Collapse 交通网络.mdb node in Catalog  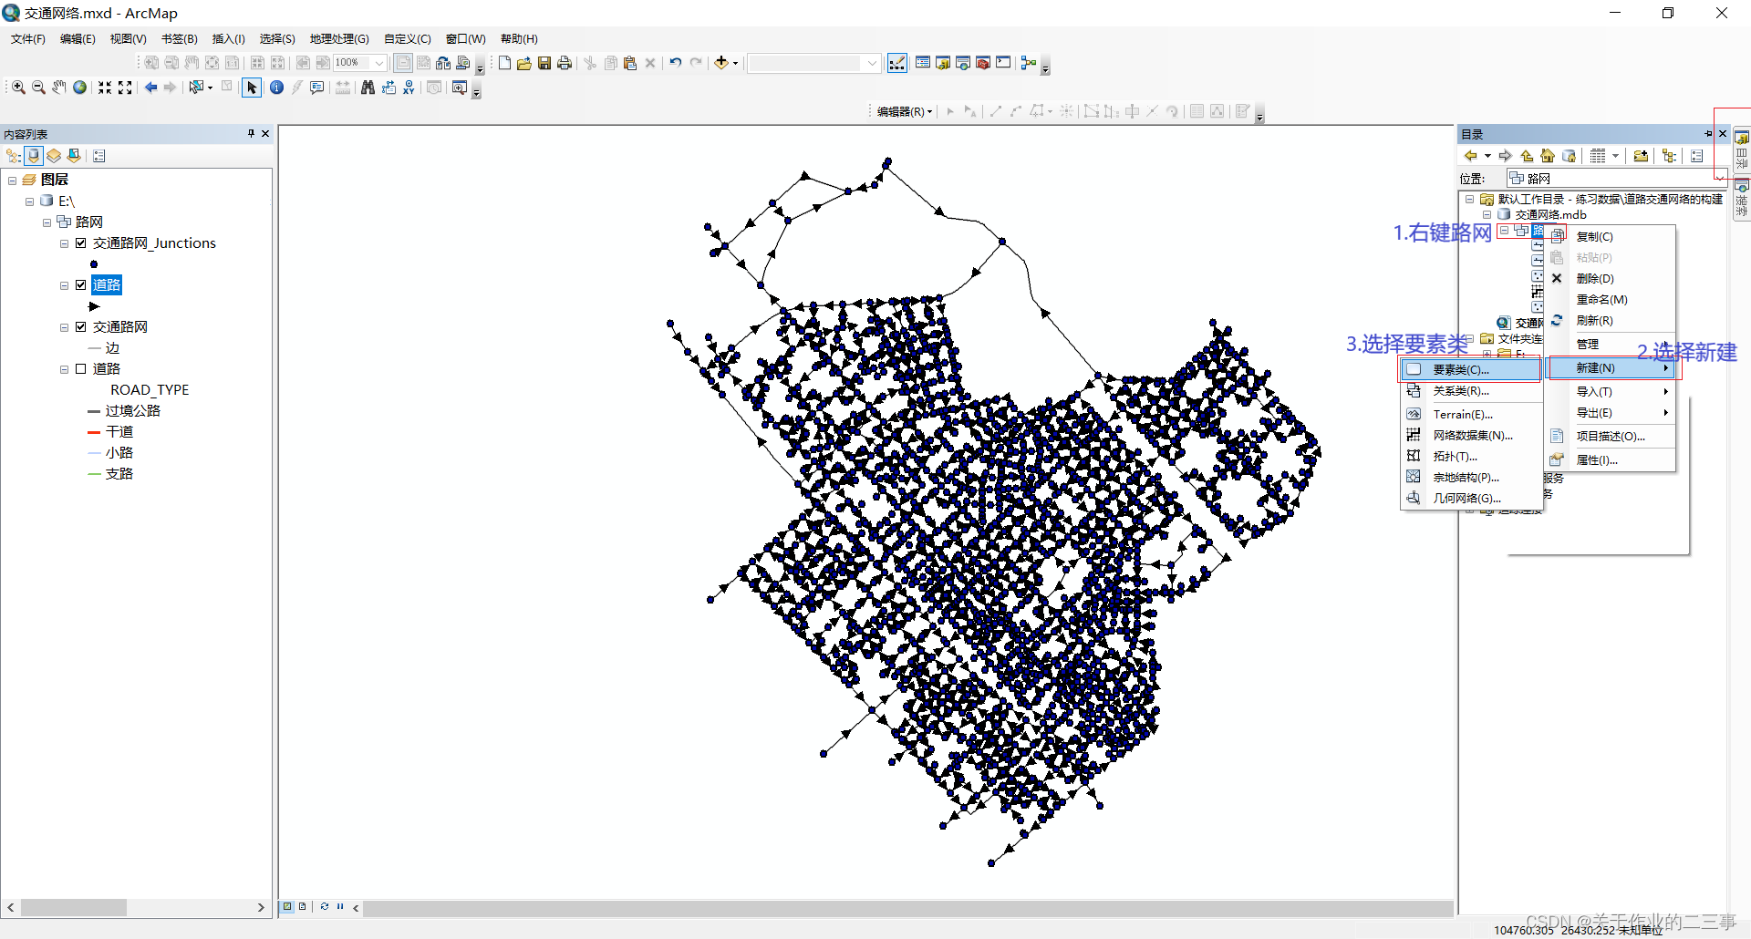click(x=1487, y=214)
